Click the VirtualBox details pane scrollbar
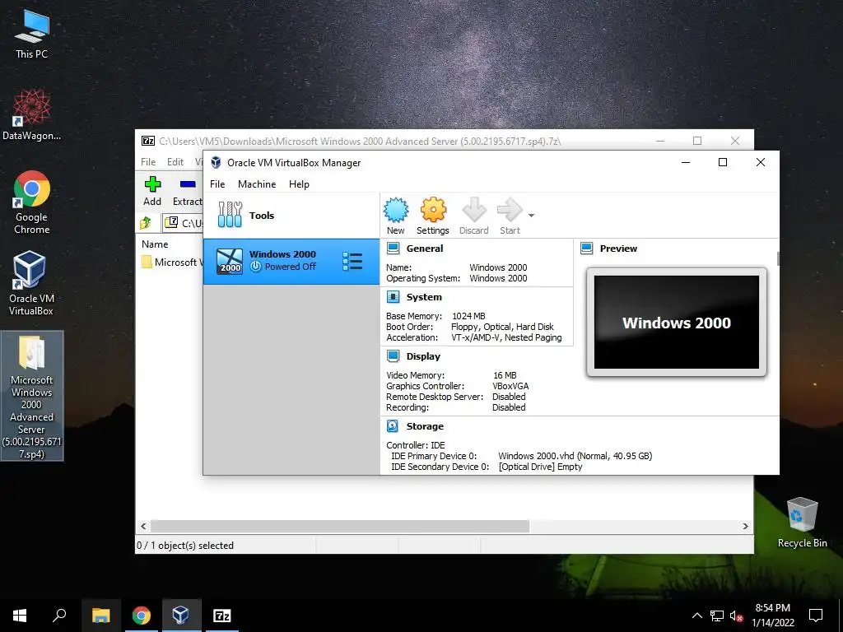Viewport: 843px width, 632px height. [x=777, y=258]
